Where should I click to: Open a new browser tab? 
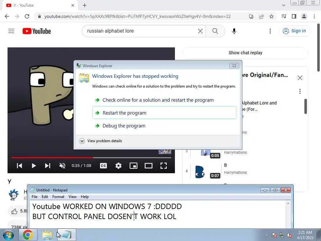coord(85,5)
